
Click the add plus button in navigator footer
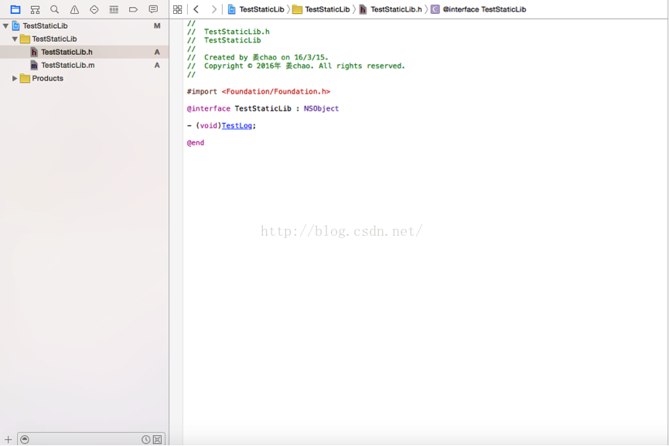click(x=8, y=440)
